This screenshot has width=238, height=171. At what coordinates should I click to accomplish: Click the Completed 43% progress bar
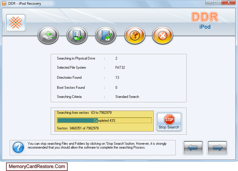tap(104, 121)
